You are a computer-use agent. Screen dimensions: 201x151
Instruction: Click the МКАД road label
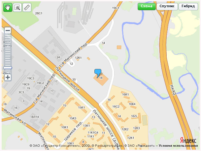(173, 90)
